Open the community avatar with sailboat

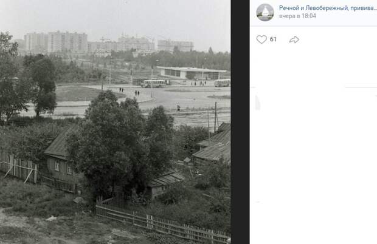click(x=265, y=13)
